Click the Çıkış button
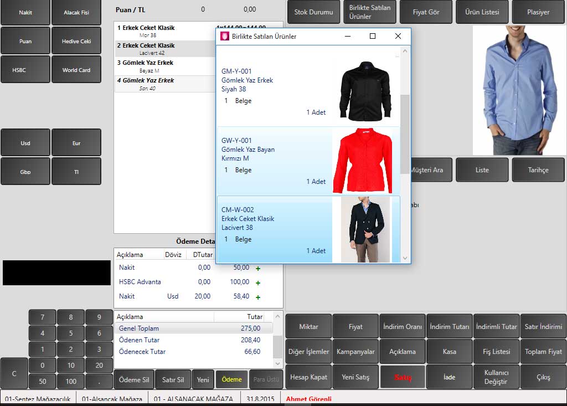Screen dimensions: 567x406 544,377
